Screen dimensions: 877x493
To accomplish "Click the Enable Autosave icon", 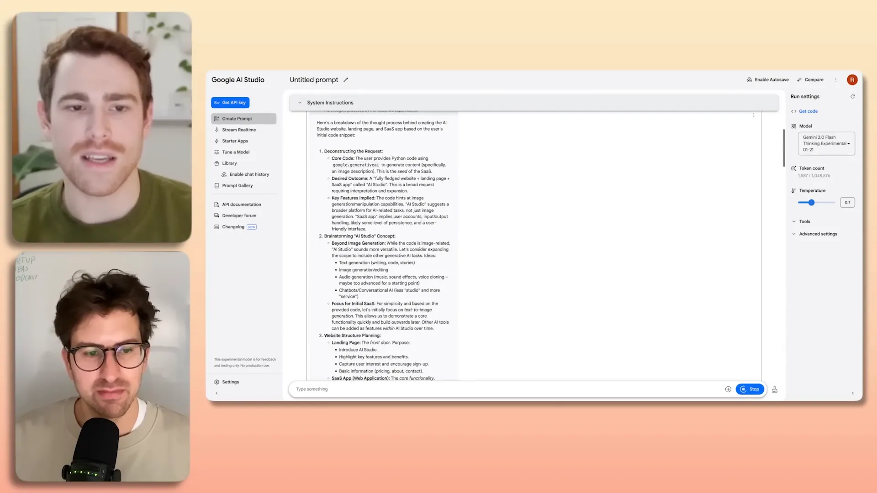I will (749, 80).
